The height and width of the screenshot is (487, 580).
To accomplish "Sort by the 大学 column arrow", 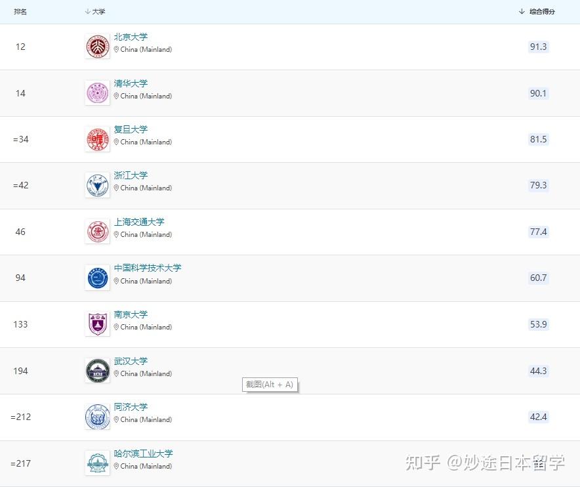I will pos(88,11).
